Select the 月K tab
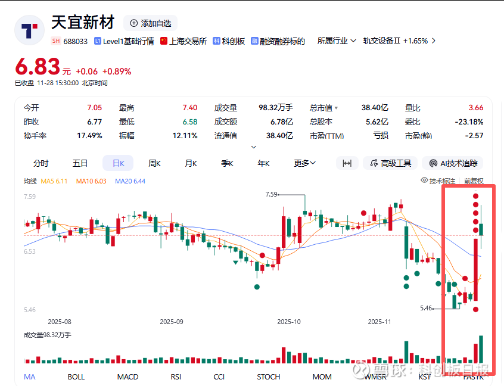Viewport: 504px width, 386px height. pos(191,163)
